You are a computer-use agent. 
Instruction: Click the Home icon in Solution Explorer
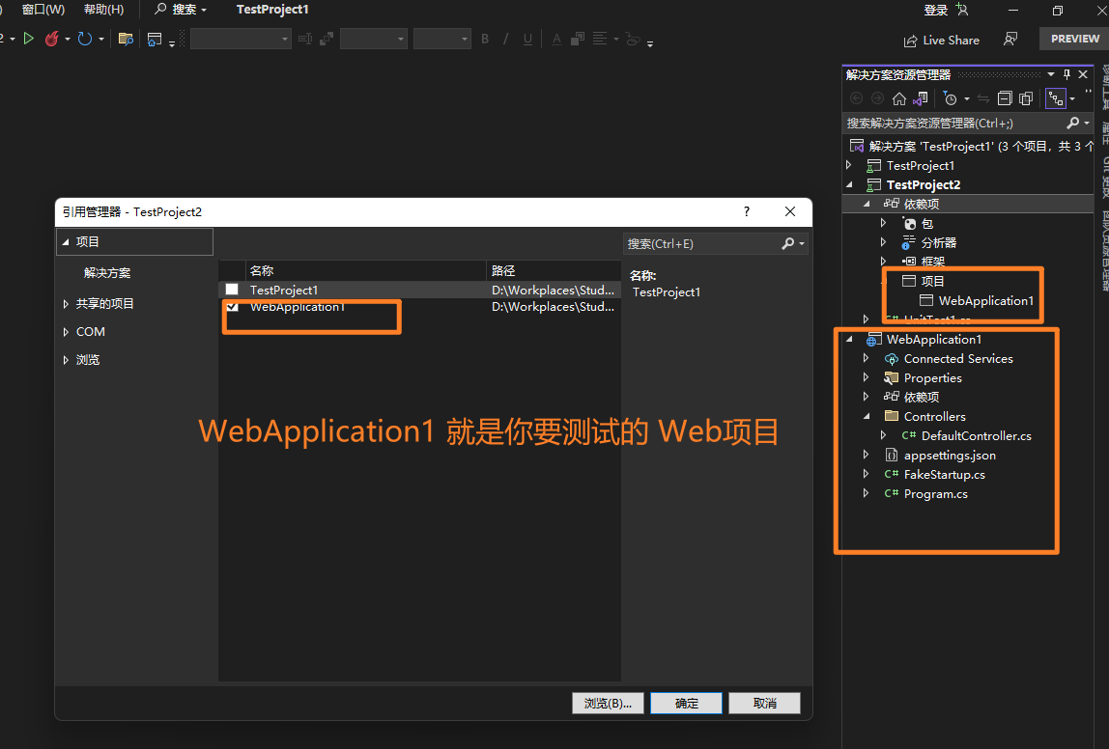point(899,98)
